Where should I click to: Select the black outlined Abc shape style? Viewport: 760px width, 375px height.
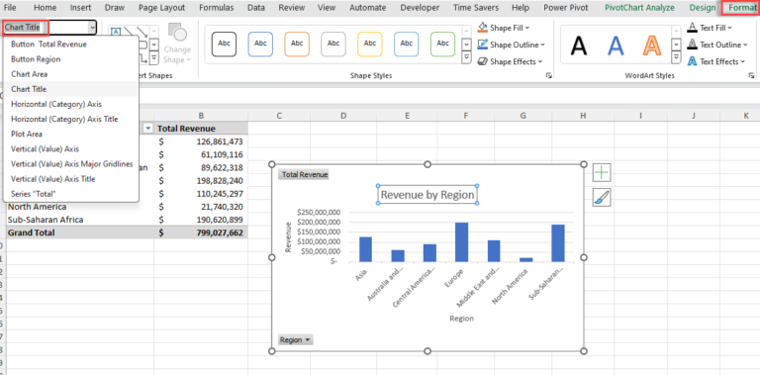pyautogui.click(x=224, y=44)
